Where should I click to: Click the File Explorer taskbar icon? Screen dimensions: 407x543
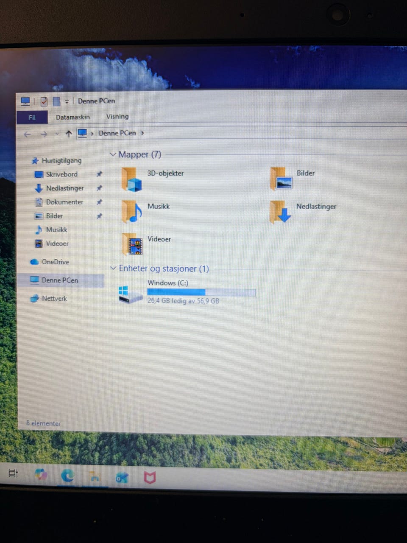pyautogui.click(x=95, y=477)
